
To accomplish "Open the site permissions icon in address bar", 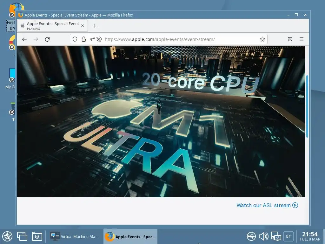I will click(x=92, y=39).
